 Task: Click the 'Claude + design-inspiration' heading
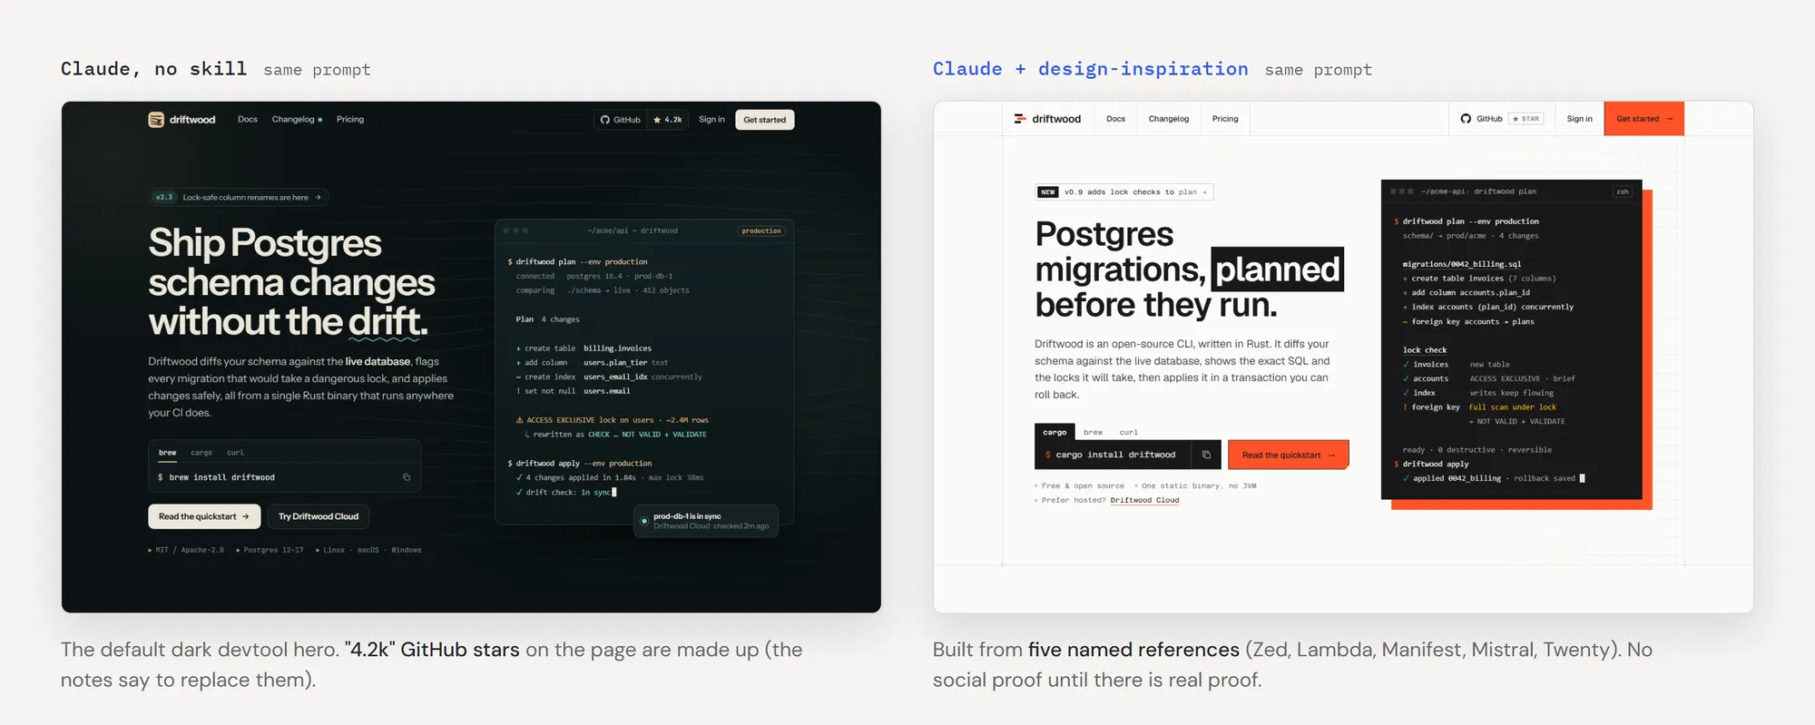pos(1091,69)
